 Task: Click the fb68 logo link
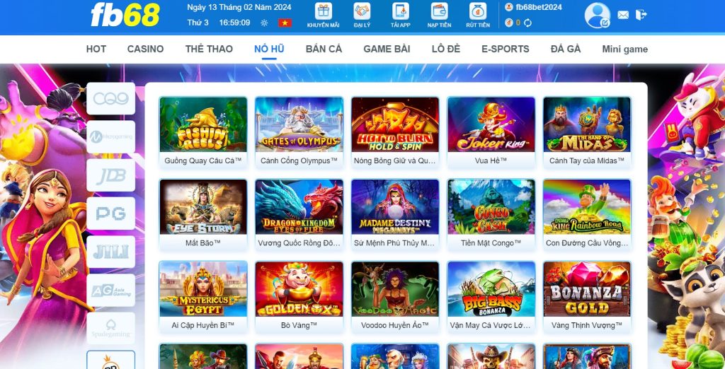(x=125, y=15)
